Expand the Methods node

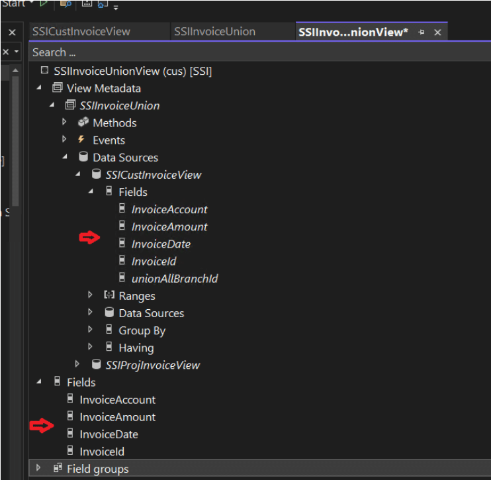click(64, 122)
